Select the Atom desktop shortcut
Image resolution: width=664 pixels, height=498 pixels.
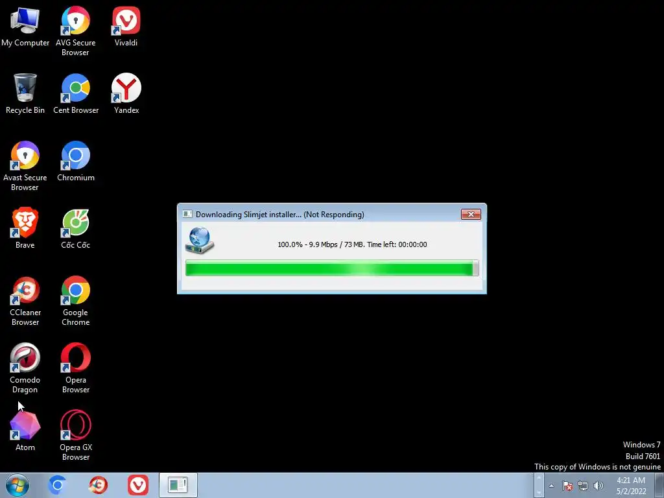pos(25,431)
